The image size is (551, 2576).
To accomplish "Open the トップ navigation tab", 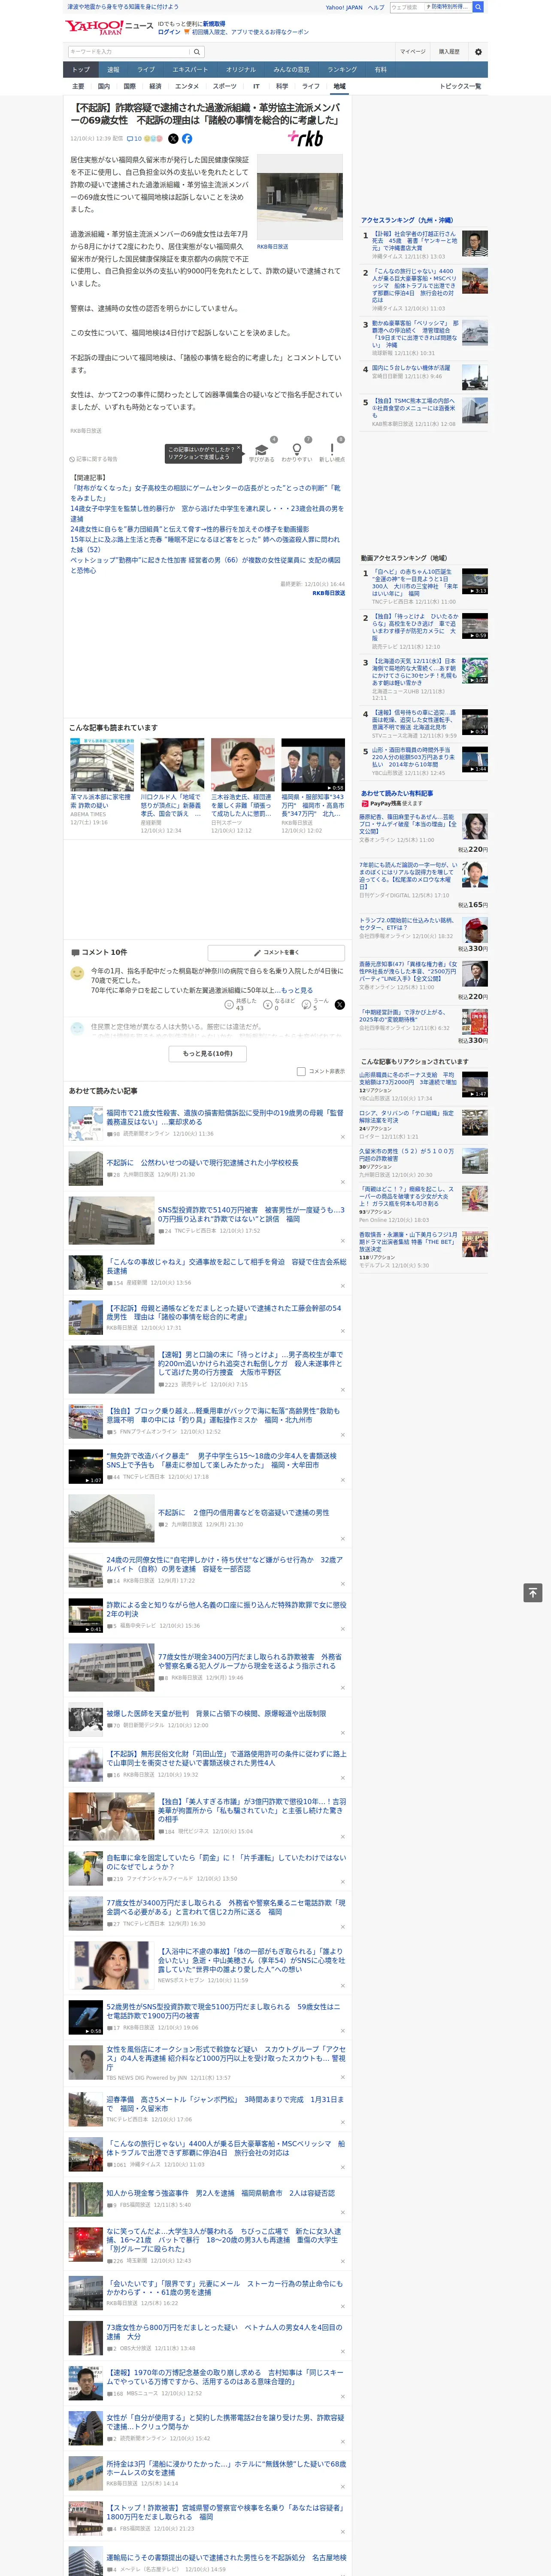I will coord(81,70).
